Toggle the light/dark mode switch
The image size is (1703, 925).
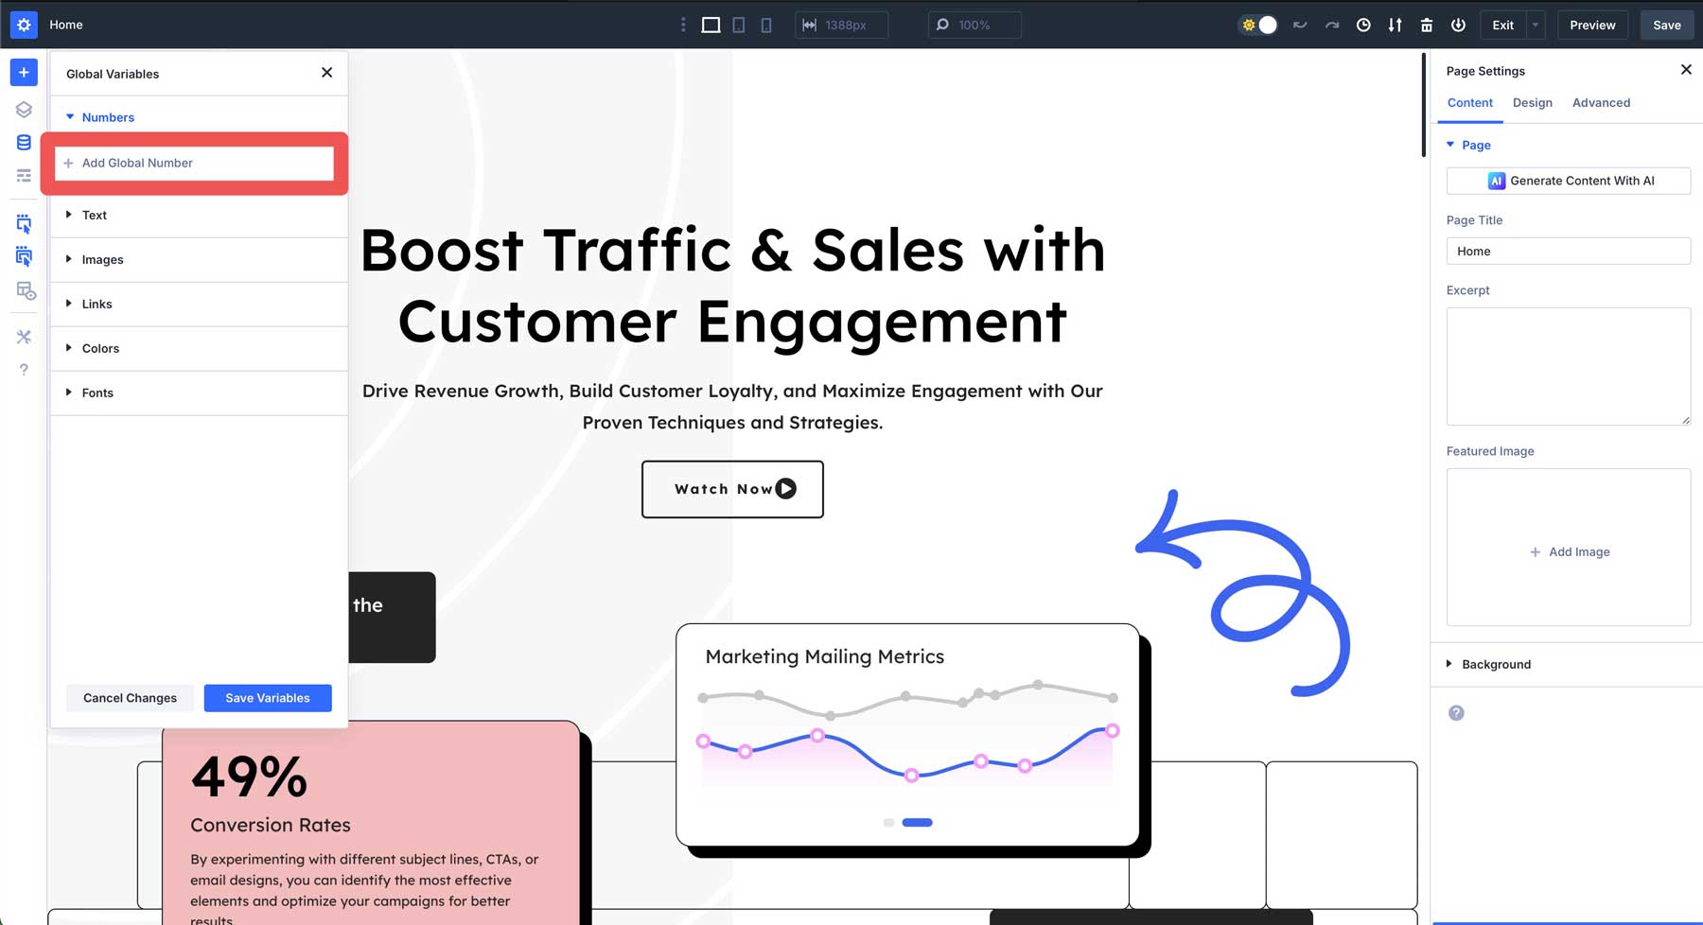point(1258,25)
